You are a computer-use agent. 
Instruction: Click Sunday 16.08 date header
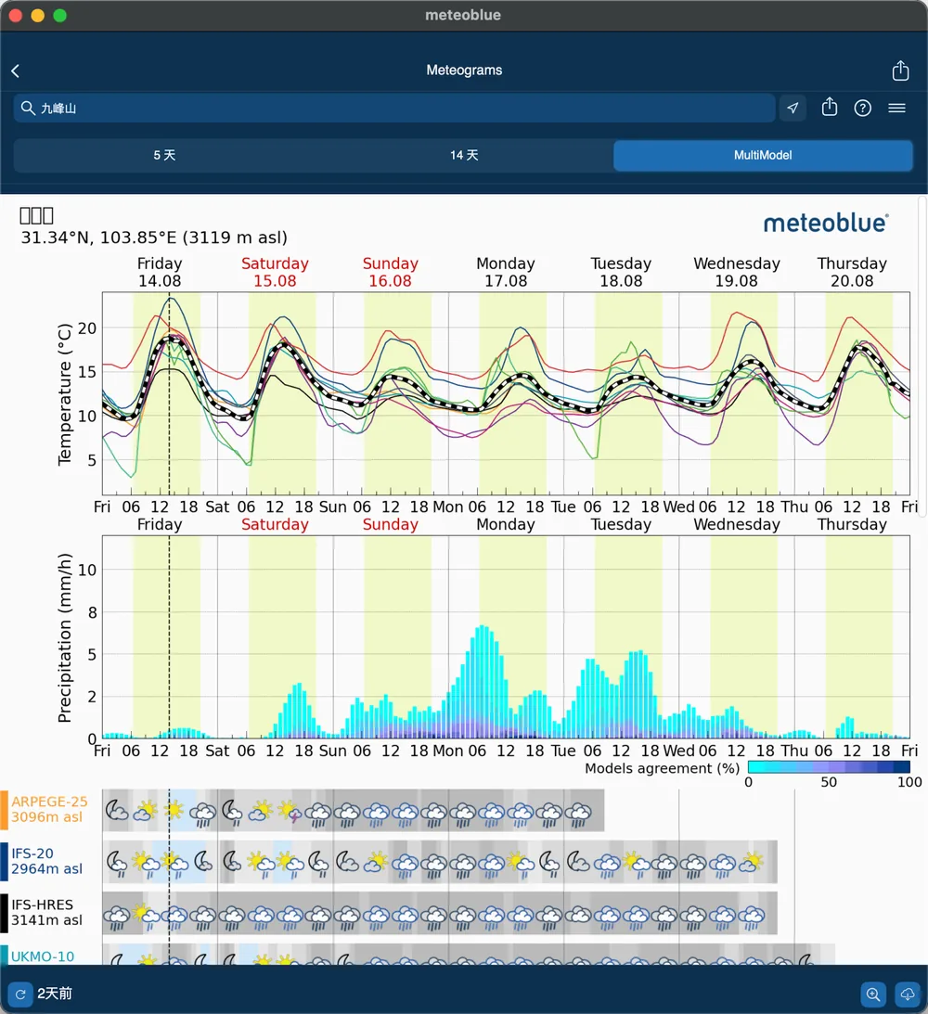[390, 272]
